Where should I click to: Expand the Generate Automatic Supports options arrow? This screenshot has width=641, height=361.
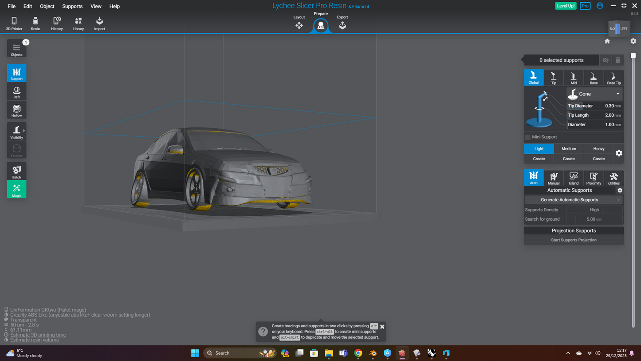click(619, 199)
